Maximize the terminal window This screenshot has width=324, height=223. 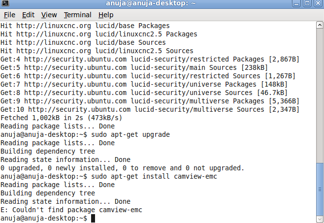click(307, 3)
